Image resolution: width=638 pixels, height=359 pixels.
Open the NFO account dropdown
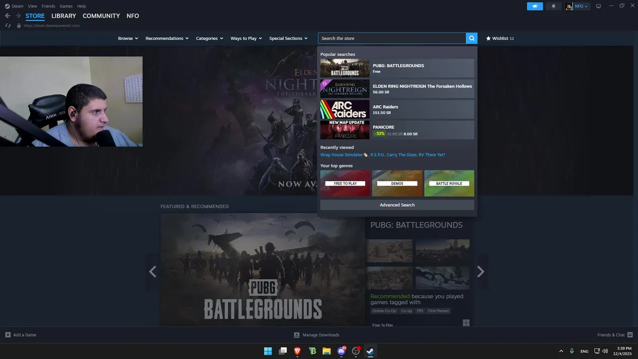[x=581, y=6]
